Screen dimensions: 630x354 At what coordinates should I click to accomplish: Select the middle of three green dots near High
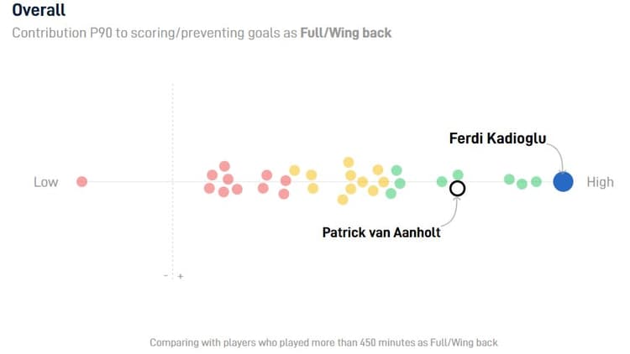[522, 184]
